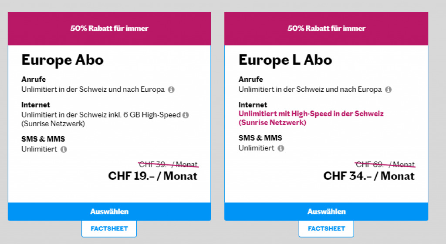Click the Internet heading in Europe L Abo
This screenshot has height=244, width=446.
[253, 105]
